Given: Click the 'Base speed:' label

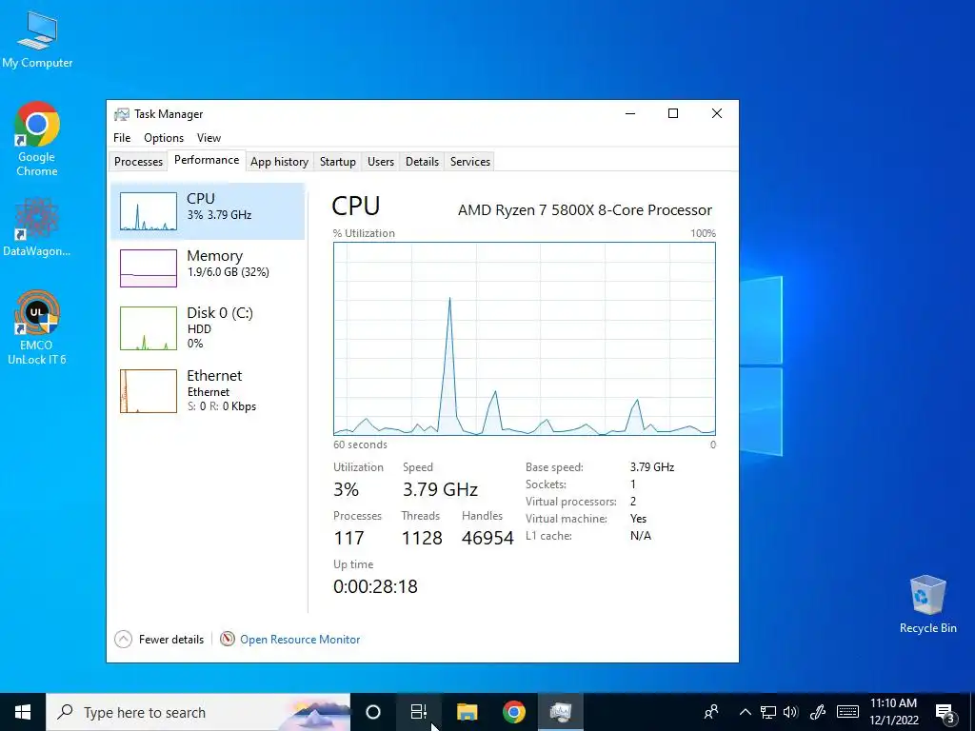Looking at the screenshot, I should [554, 466].
